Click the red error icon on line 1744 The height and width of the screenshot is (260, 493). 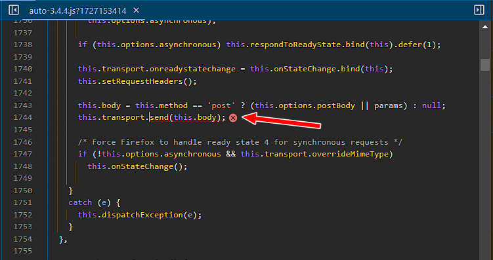[x=233, y=118]
